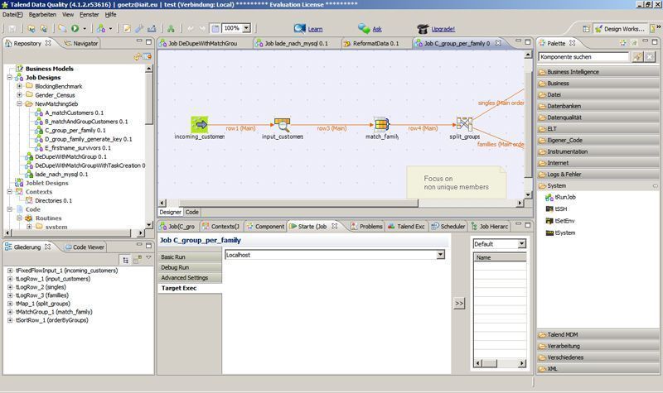Click the green Run job toolbar icon

[75, 28]
